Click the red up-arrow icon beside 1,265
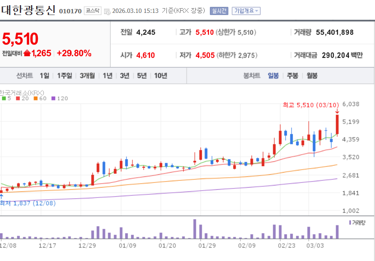 27,53
